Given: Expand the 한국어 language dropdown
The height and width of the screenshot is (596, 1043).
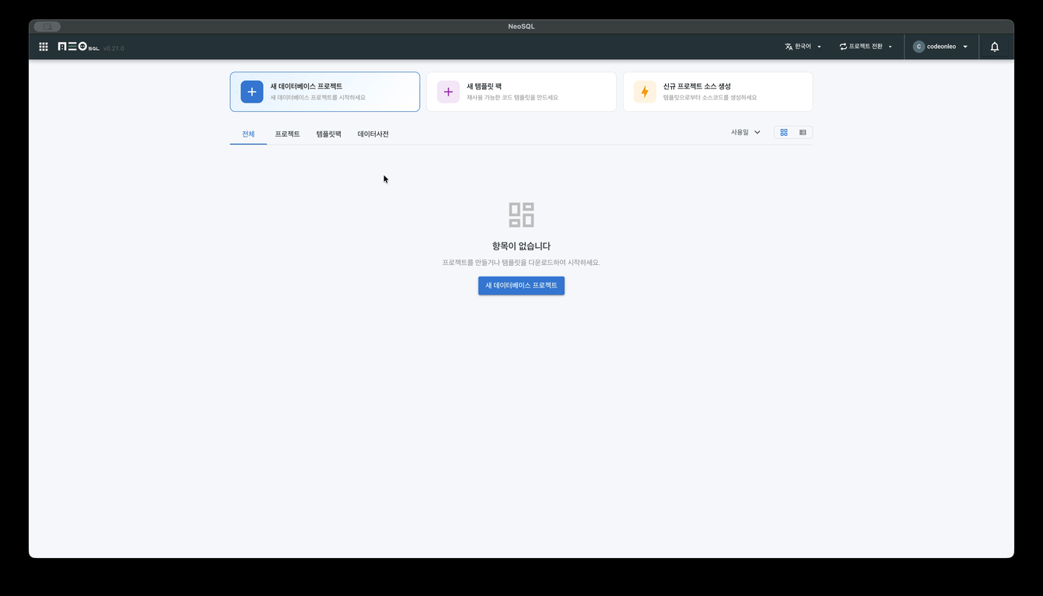Looking at the screenshot, I should click(x=803, y=47).
